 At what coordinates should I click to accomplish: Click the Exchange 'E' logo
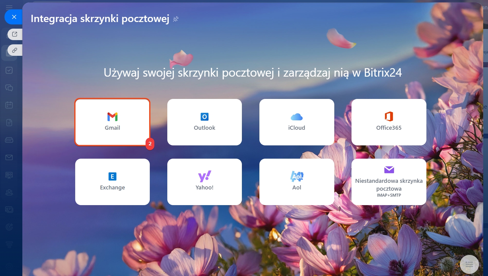(112, 176)
